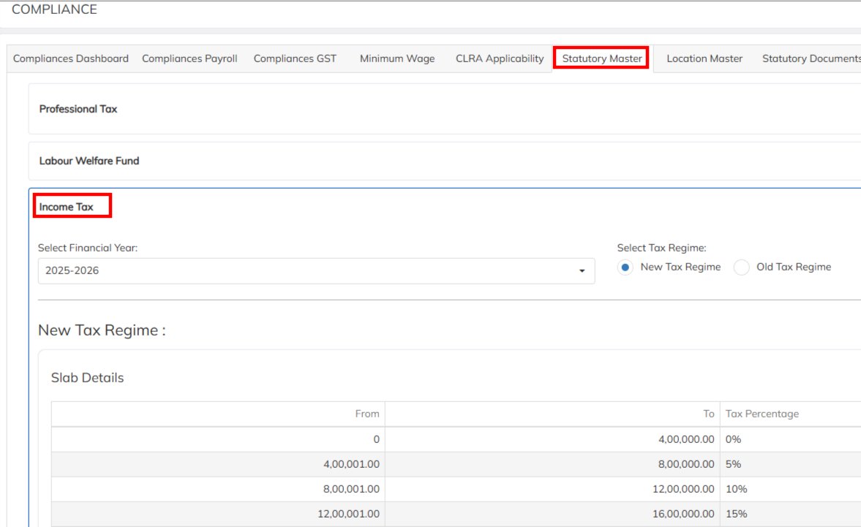This screenshot has width=861, height=527.
Task: Select the New Tax Regime radio button
Action: coord(625,267)
